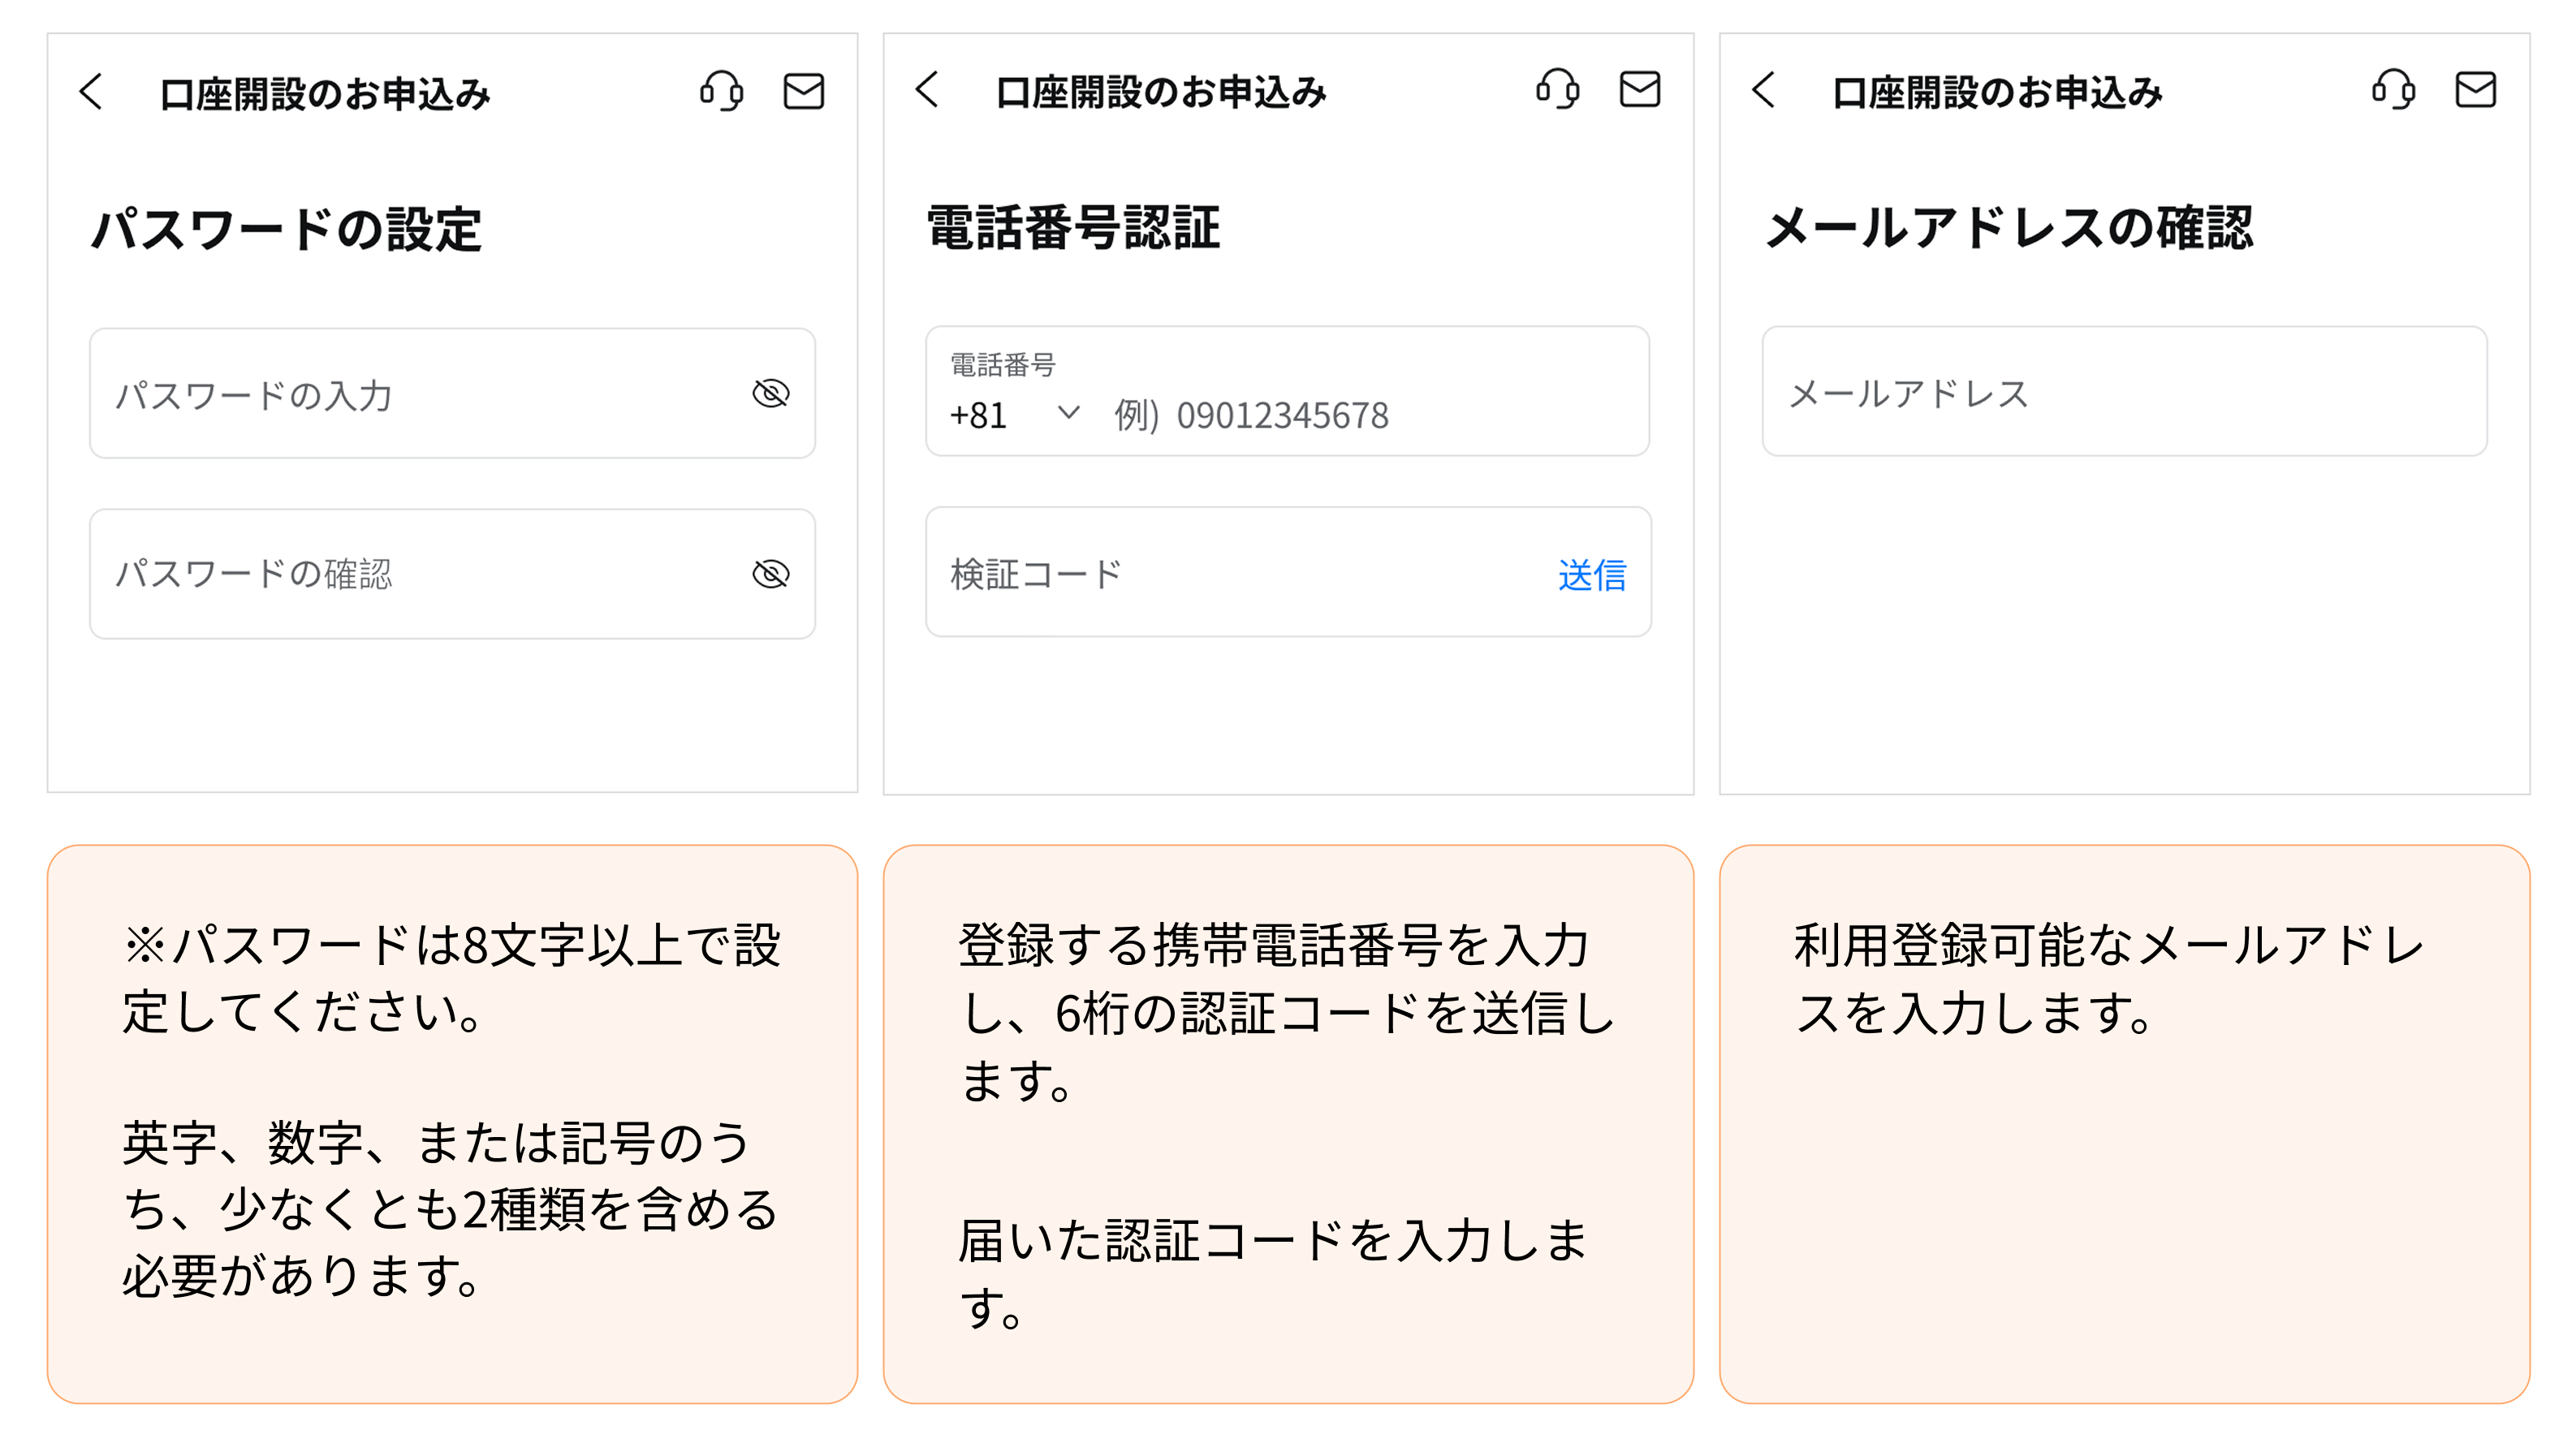Click the password requirements note box
The image size is (2576, 1443).
pos(452,1123)
